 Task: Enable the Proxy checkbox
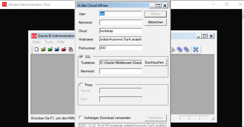pyautogui.click(x=81, y=85)
